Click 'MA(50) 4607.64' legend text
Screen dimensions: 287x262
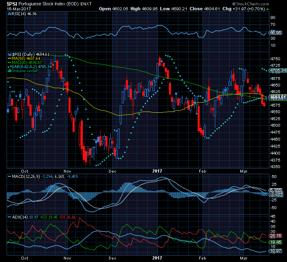(26, 59)
